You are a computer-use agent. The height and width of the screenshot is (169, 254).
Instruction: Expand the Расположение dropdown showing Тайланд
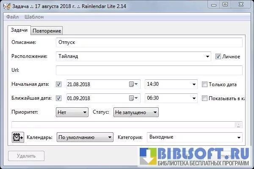[x=207, y=56]
